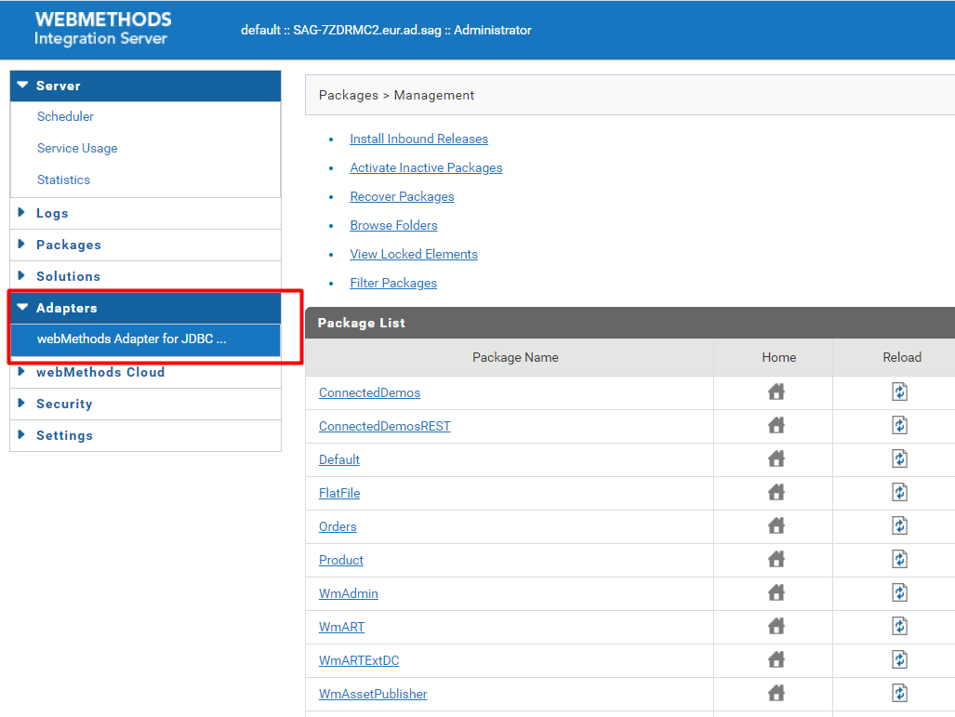
Task: Click Home icon for WmAdmin
Action: 776,592
